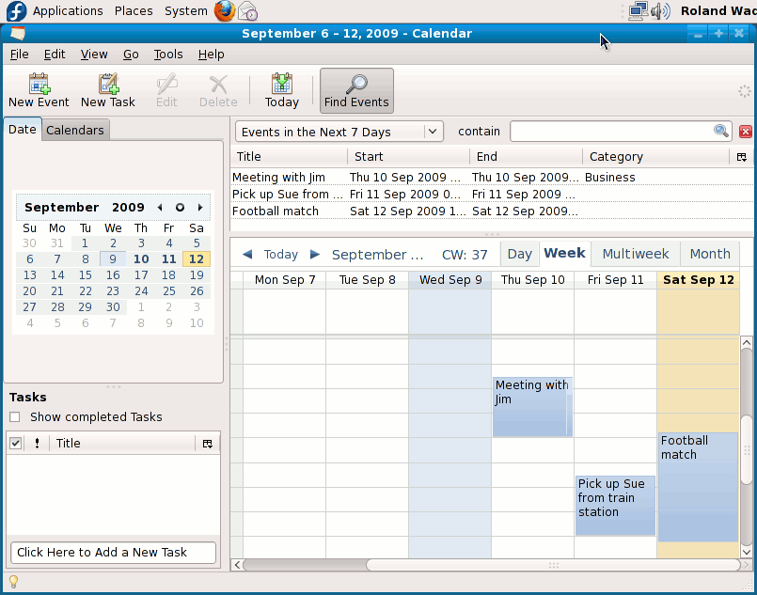
Task: Click next month arrow in mini calendar
Action: [x=200, y=208]
